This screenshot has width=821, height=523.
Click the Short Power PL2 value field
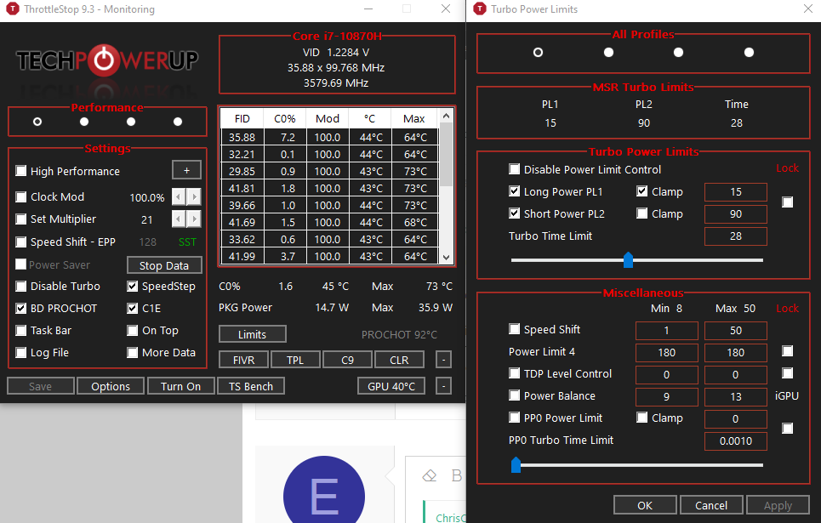736,213
